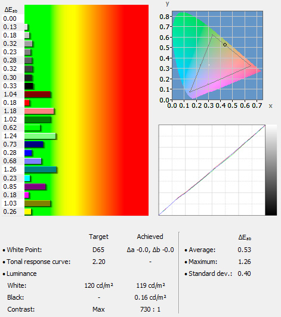281x317 pixels.
Task: Select the Maximum label
Action: point(203,262)
